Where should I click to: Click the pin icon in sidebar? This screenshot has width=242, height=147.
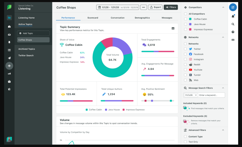point(9,42)
